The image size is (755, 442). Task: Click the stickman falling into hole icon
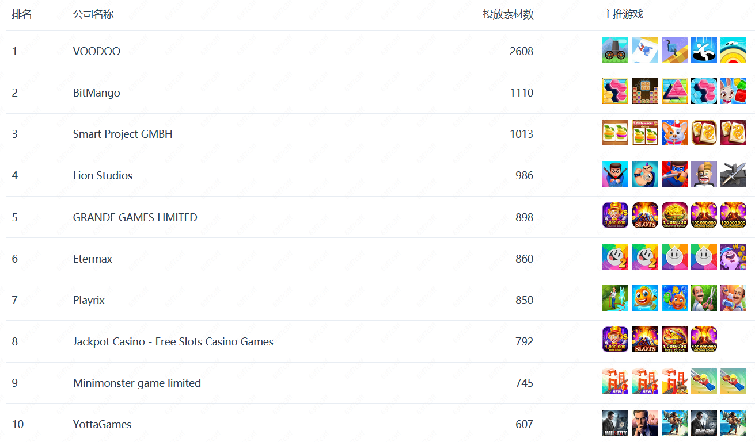tap(704, 50)
